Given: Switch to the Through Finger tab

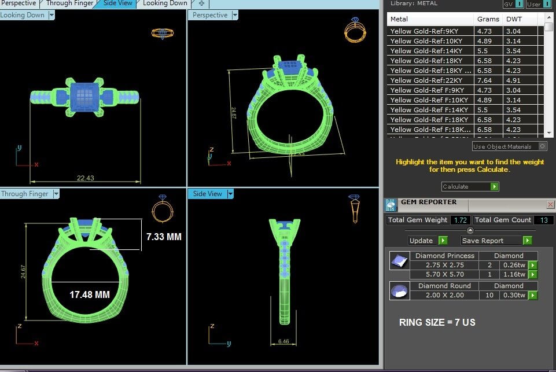Looking at the screenshot, I should [x=69, y=3].
